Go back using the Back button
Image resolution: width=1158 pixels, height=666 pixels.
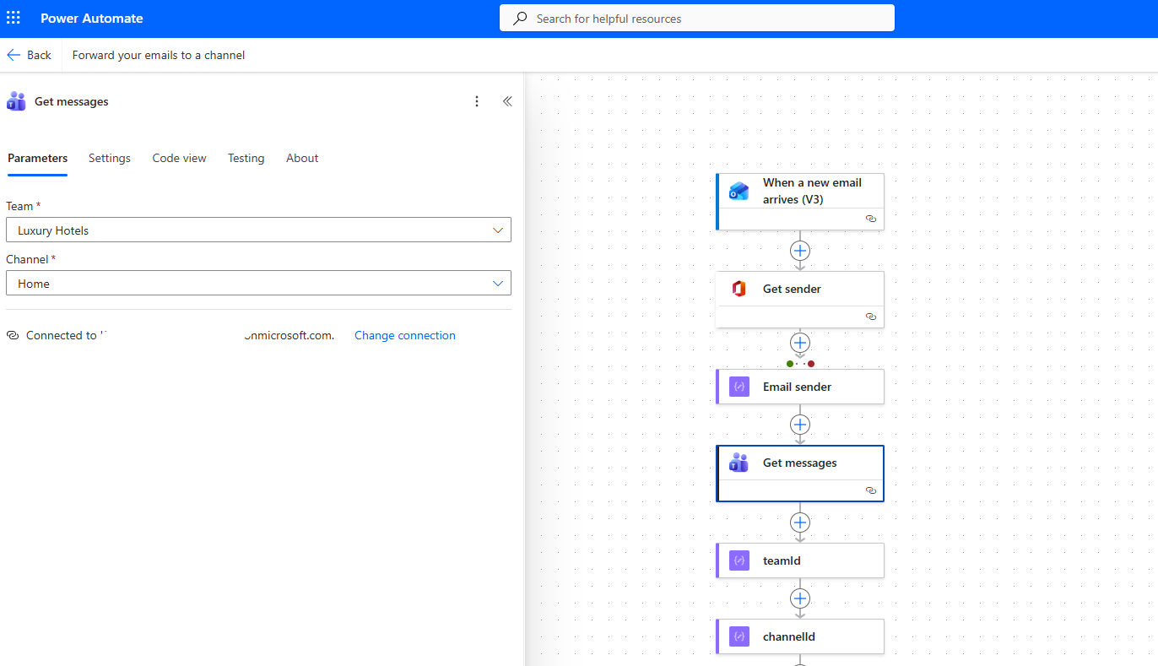tap(30, 55)
